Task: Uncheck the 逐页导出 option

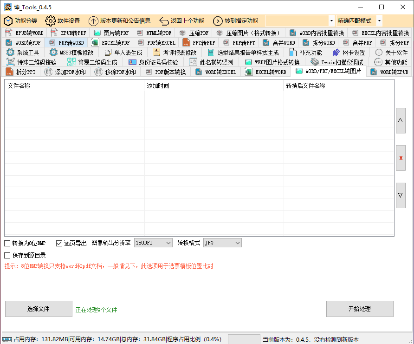Action: tap(59, 243)
